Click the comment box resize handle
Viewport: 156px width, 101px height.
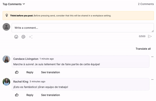pyautogui.click(x=153, y=31)
